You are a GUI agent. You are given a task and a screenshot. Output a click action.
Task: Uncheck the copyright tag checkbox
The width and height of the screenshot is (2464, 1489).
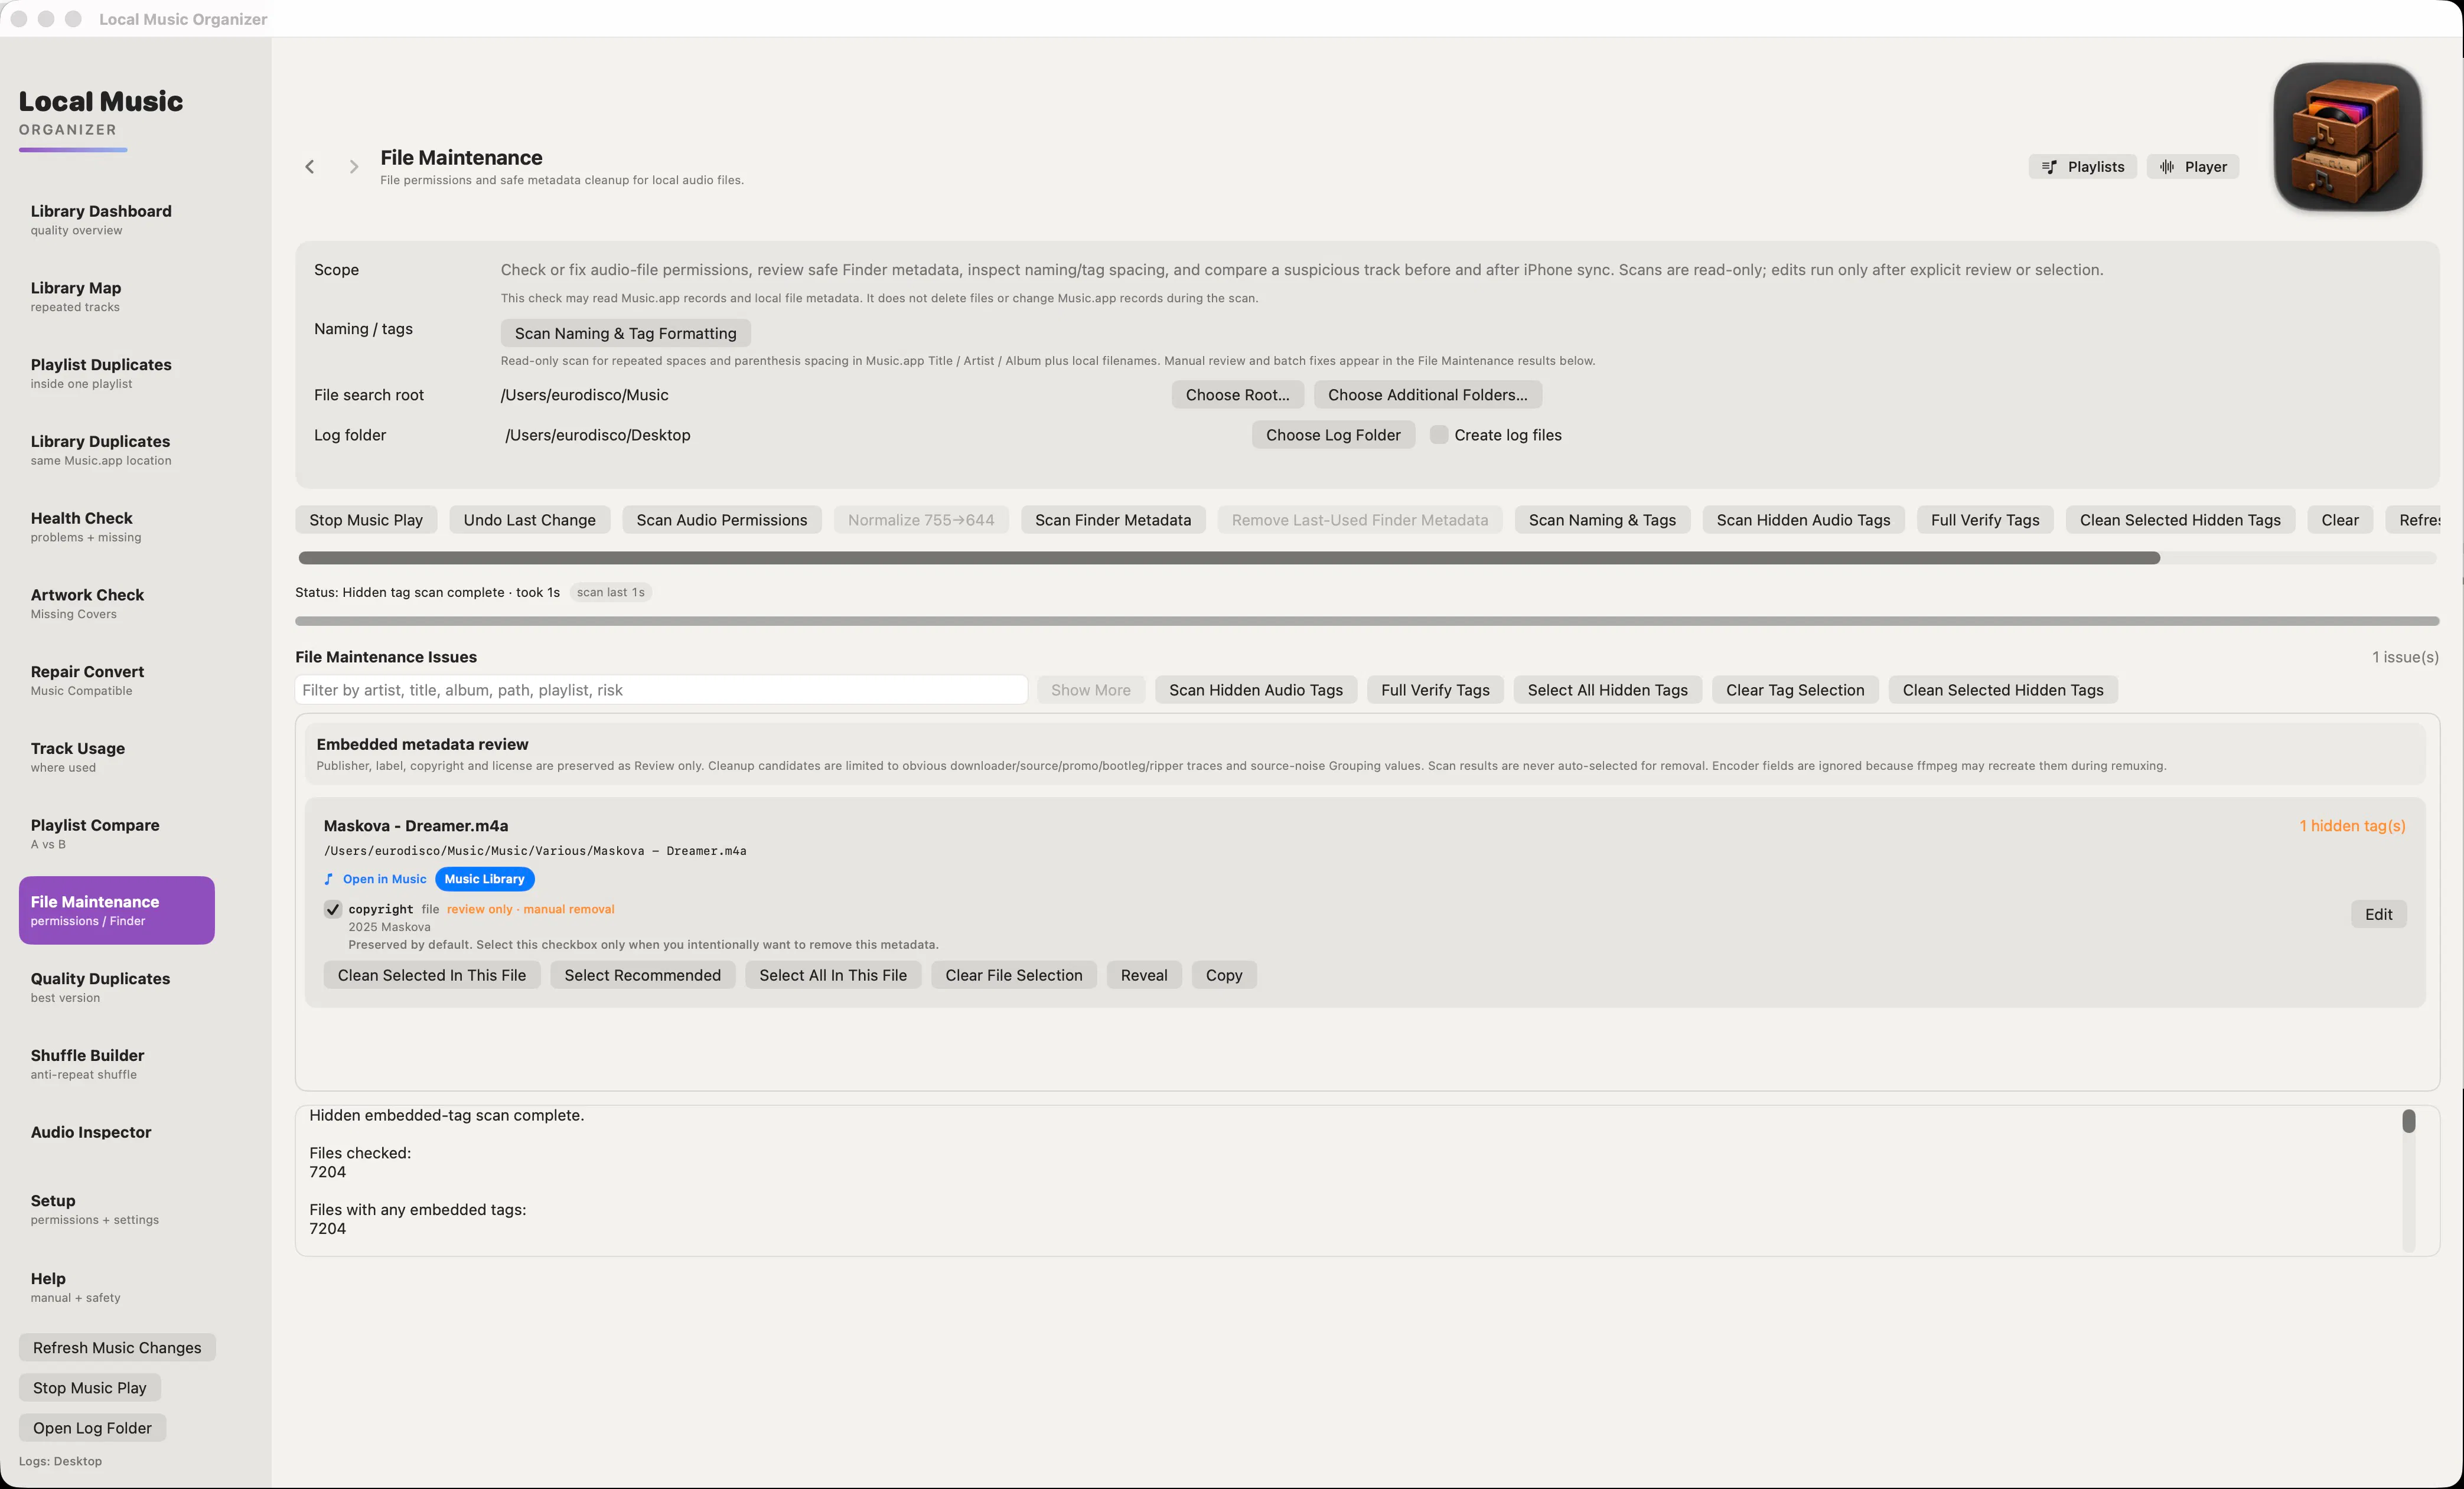[x=333, y=909]
